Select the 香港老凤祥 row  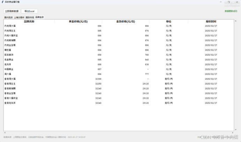point(119,103)
